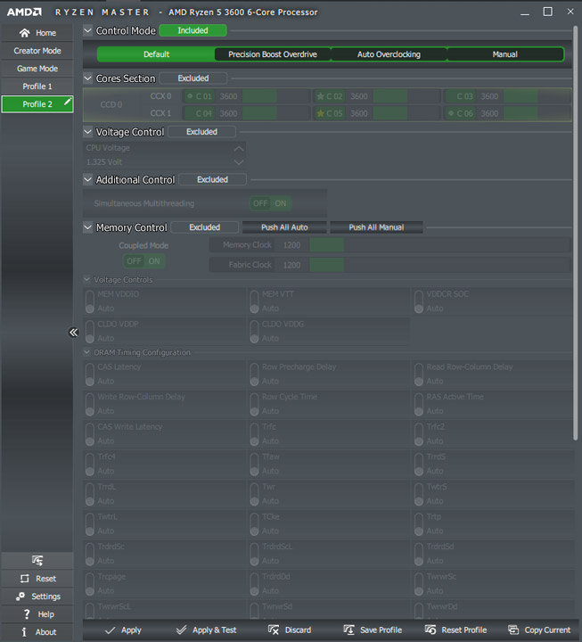This screenshot has width=582, height=642.
Task: Click the Copy Current button label
Action: point(547,630)
